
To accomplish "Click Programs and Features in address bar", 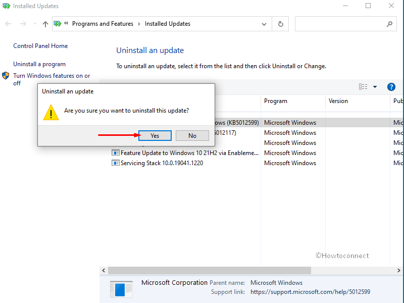I will [x=103, y=24].
